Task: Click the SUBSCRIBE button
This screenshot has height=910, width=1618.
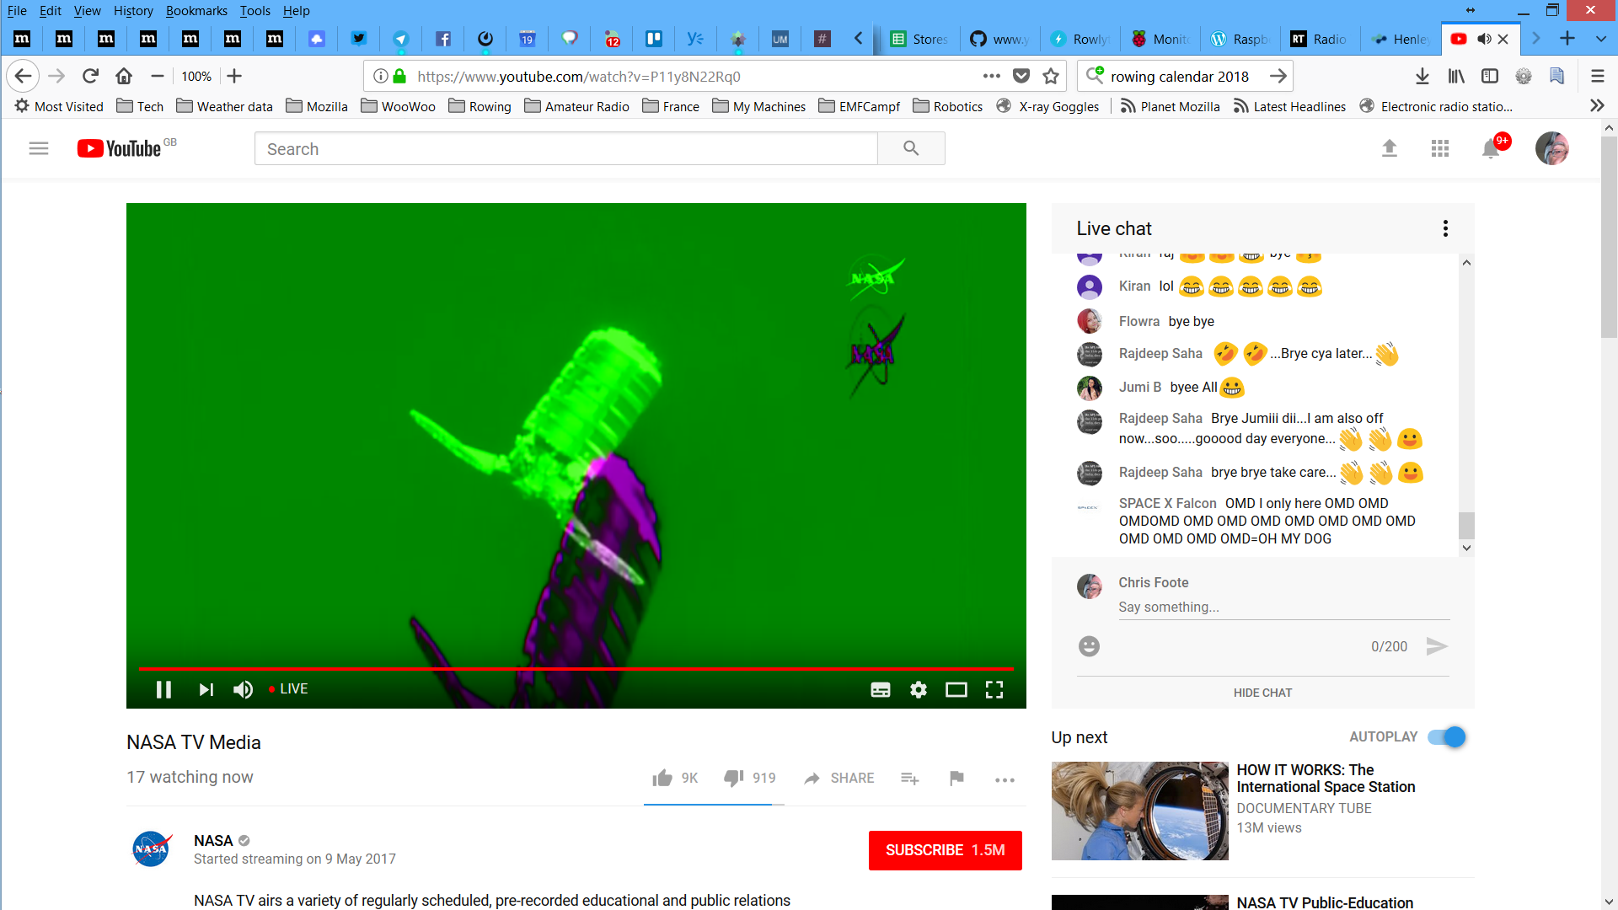Action: coord(945,850)
